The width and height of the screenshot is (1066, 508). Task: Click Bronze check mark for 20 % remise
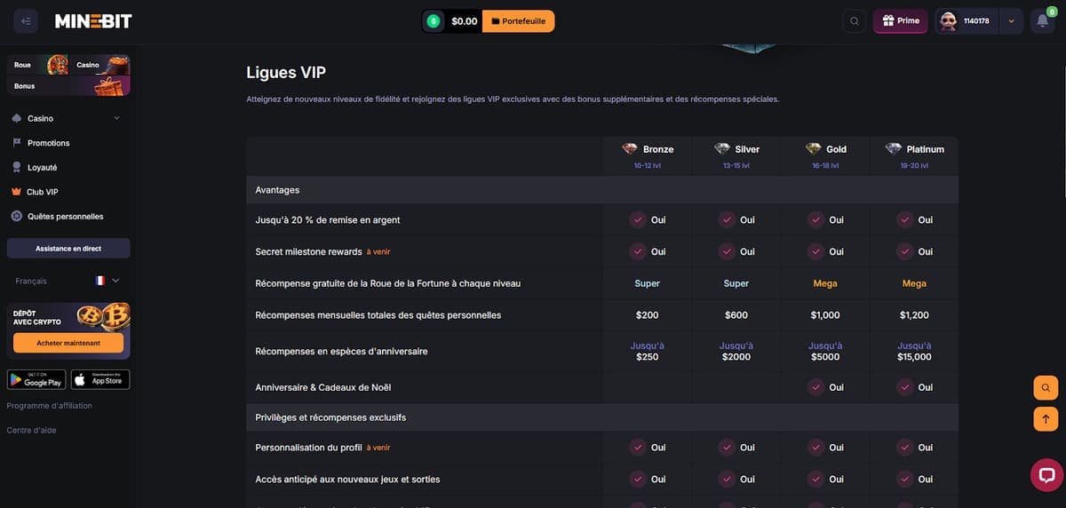[x=637, y=219]
